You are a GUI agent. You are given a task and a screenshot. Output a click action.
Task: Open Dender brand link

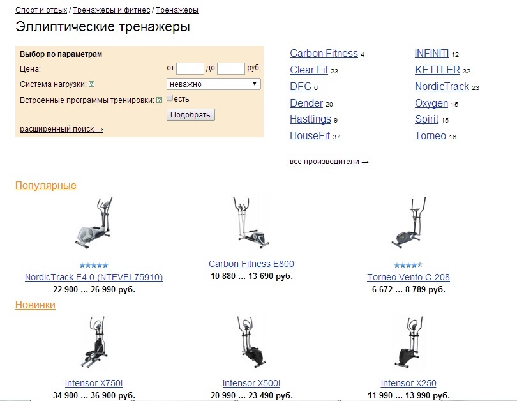click(306, 103)
